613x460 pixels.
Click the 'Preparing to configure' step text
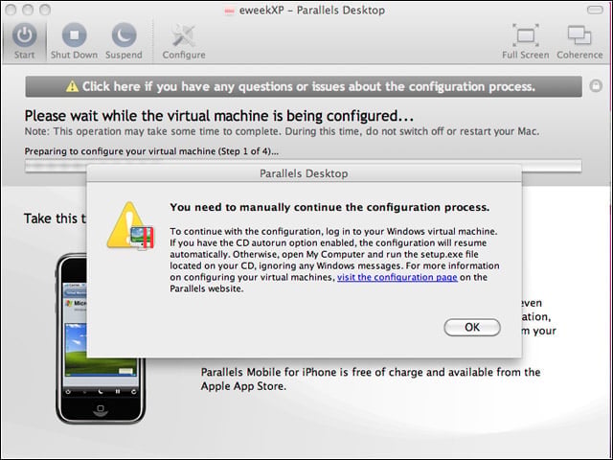[x=151, y=151]
